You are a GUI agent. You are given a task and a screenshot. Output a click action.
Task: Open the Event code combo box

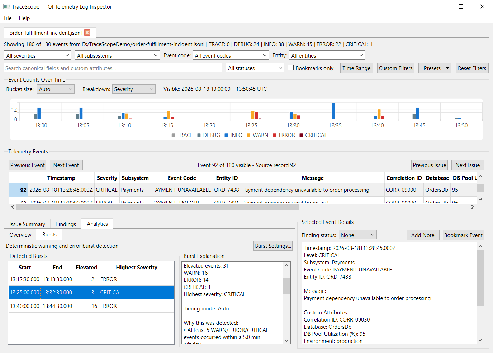pyautogui.click(x=231, y=55)
